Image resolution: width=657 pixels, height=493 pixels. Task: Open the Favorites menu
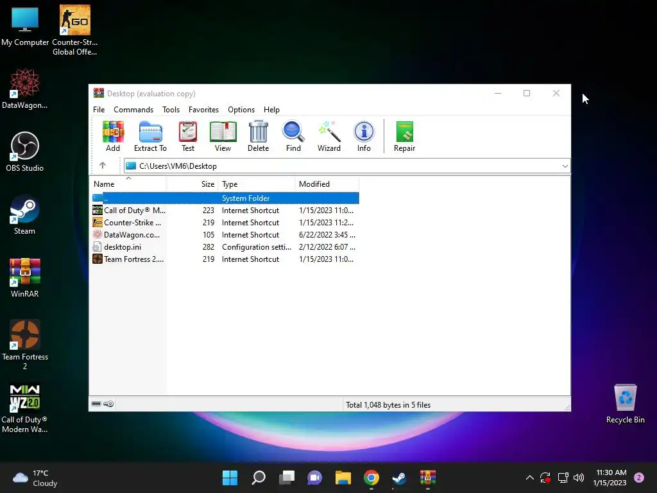tap(203, 109)
